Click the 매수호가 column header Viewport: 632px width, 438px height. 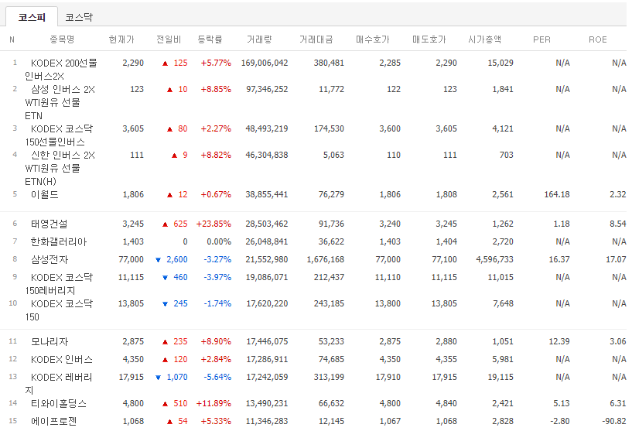(x=372, y=39)
